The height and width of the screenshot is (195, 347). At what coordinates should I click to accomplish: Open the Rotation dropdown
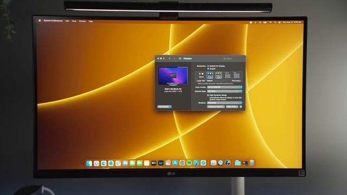tap(224, 103)
